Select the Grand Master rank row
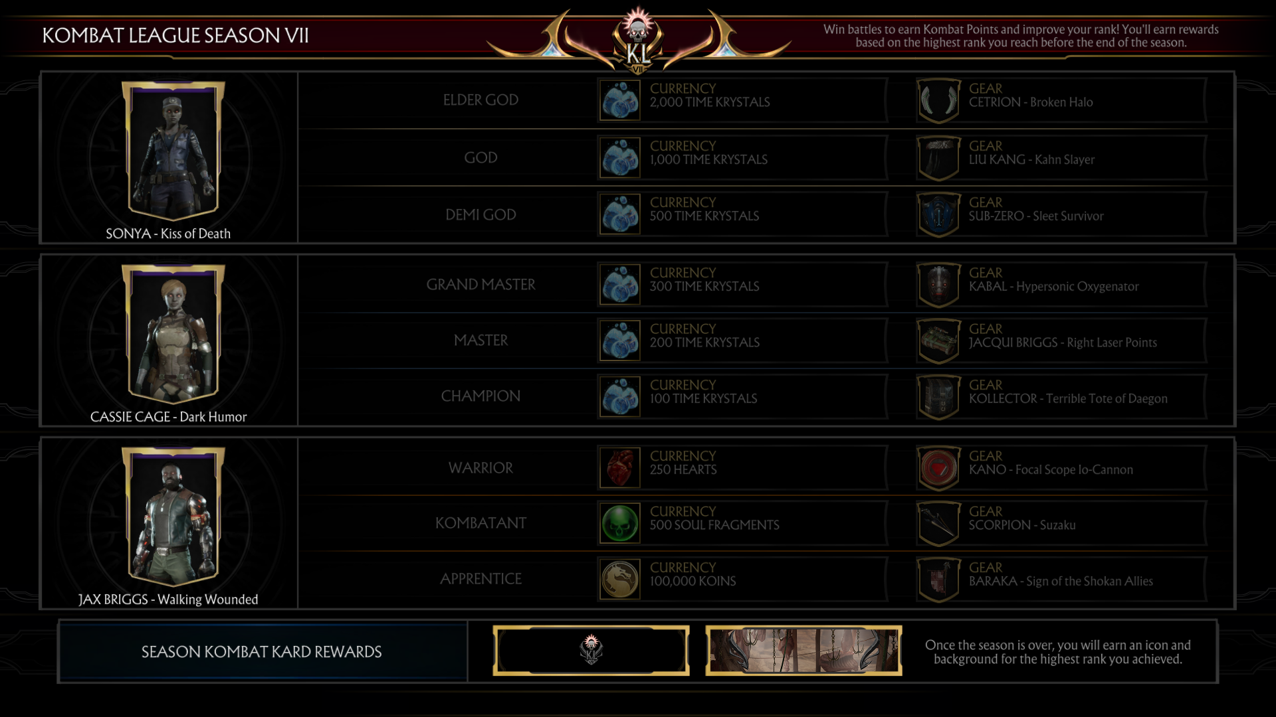Image resolution: width=1276 pixels, height=717 pixels. (766, 284)
